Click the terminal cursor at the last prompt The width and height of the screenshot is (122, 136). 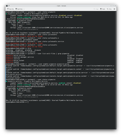click(28, 102)
